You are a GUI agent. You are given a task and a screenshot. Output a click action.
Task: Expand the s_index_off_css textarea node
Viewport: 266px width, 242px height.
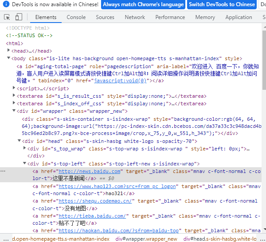[14, 103]
